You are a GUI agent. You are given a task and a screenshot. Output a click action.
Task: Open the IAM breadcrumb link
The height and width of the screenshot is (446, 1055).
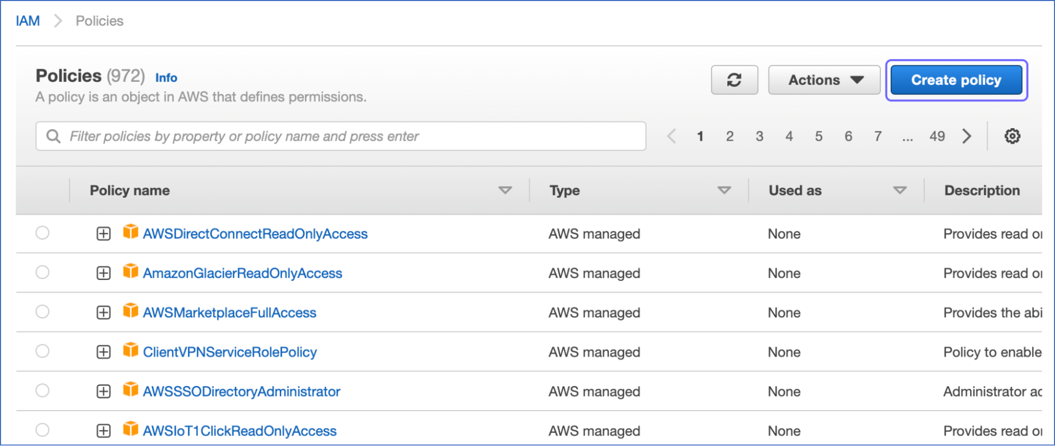click(28, 21)
